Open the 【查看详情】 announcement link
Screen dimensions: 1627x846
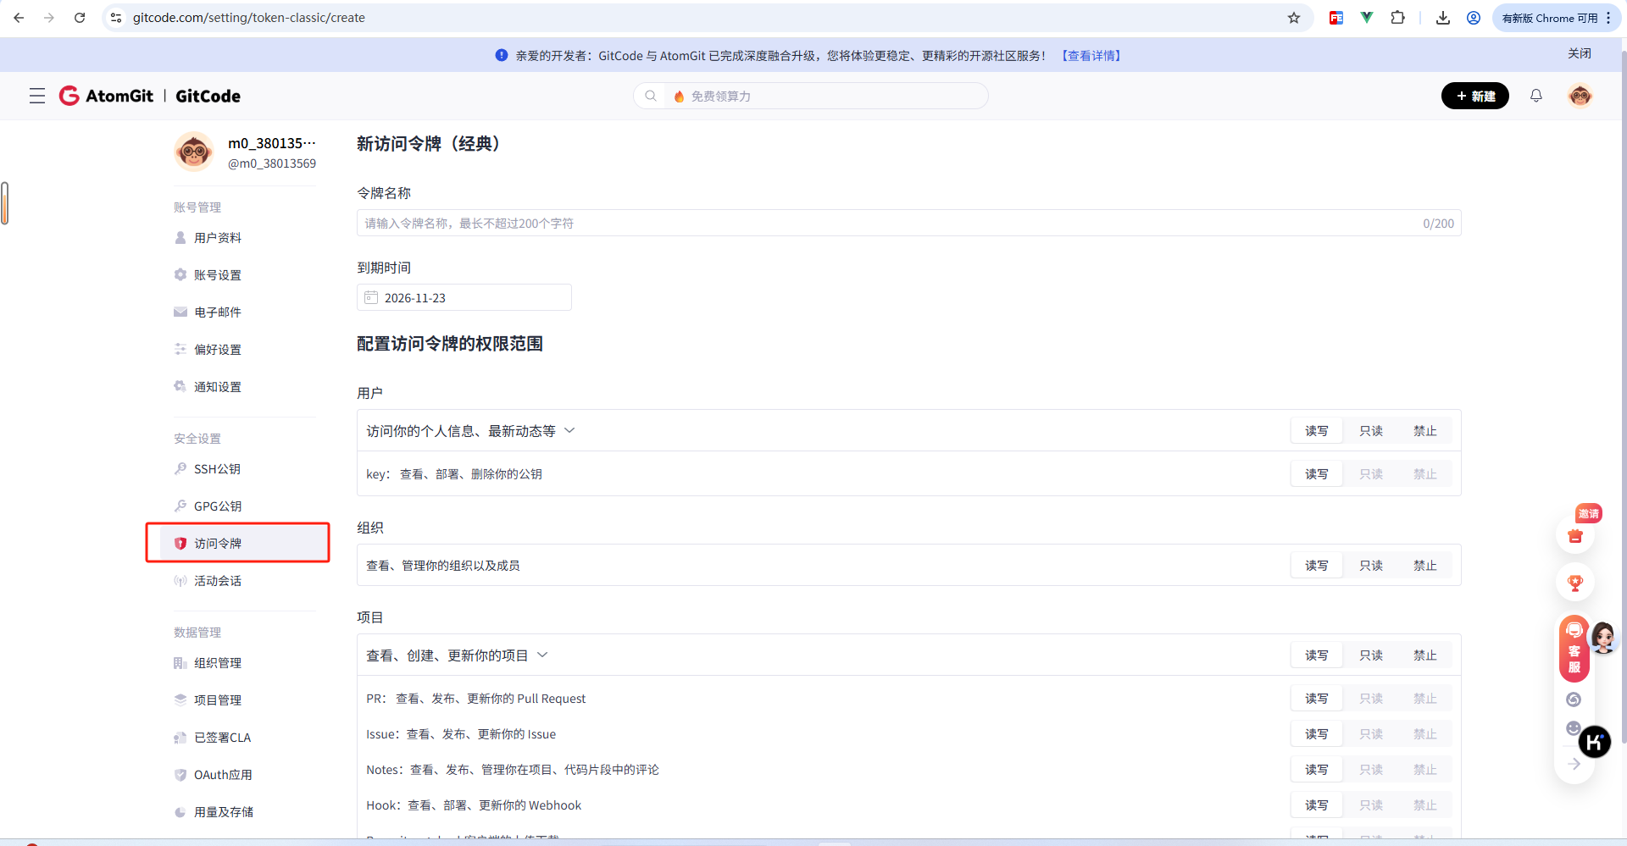pyautogui.click(x=1091, y=55)
